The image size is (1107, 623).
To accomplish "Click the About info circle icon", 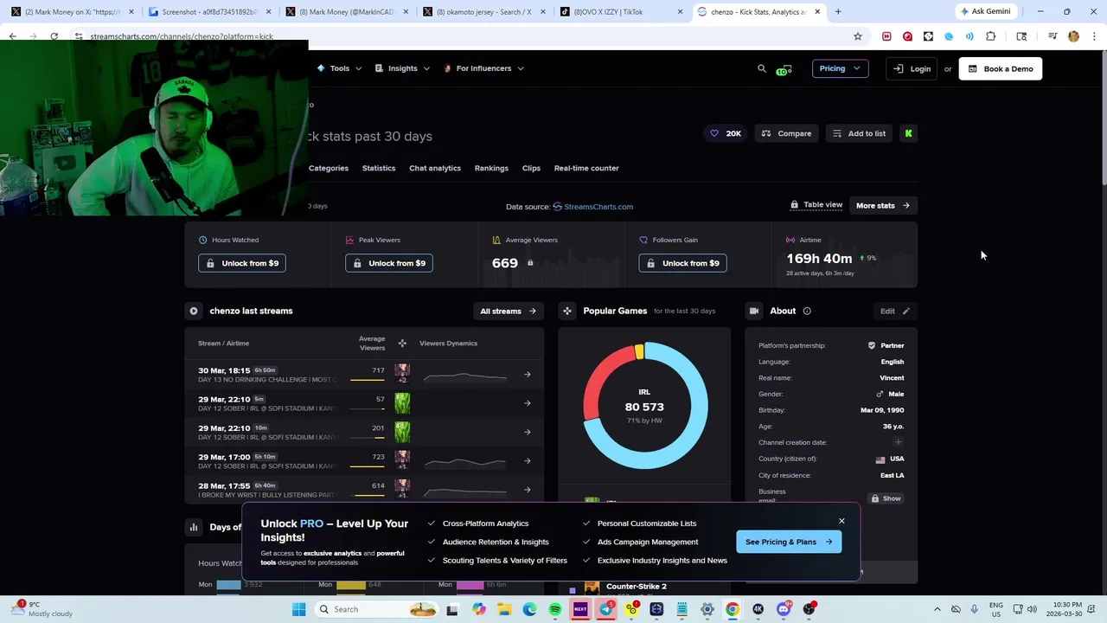I will (807, 311).
